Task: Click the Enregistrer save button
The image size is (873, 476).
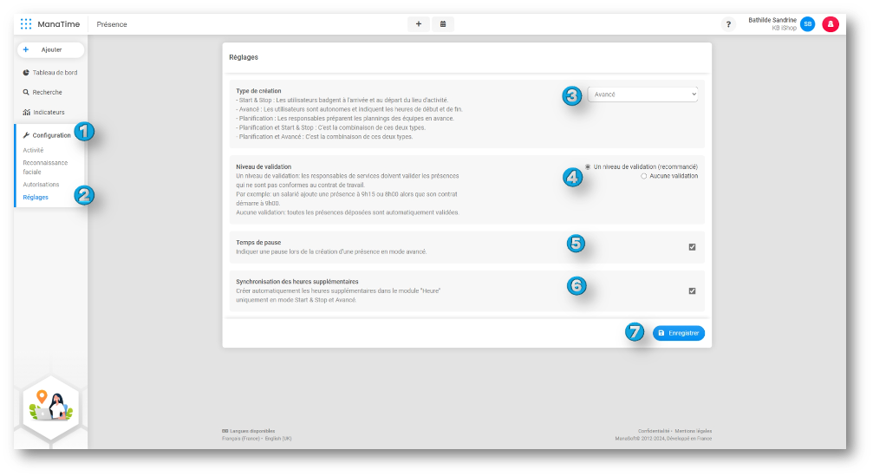Action: (679, 333)
